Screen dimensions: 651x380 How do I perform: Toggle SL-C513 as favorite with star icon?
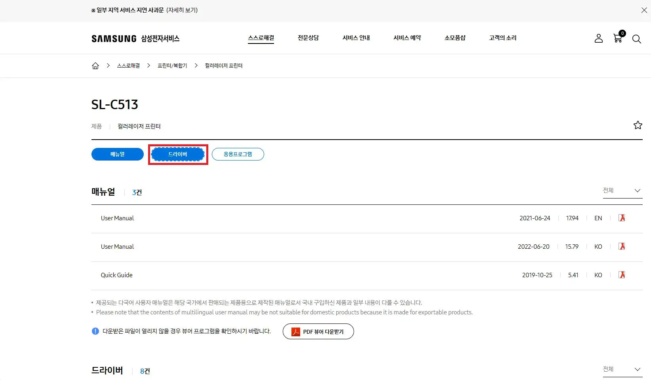click(x=638, y=125)
